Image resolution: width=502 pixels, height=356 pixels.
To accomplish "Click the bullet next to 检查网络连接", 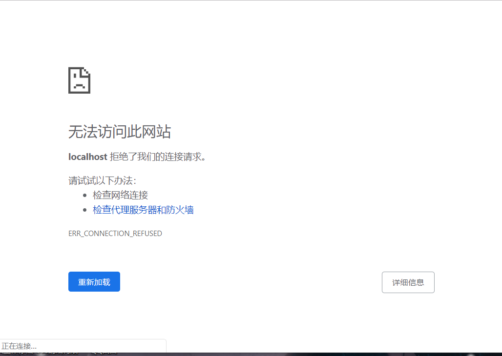I will (84, 195).
